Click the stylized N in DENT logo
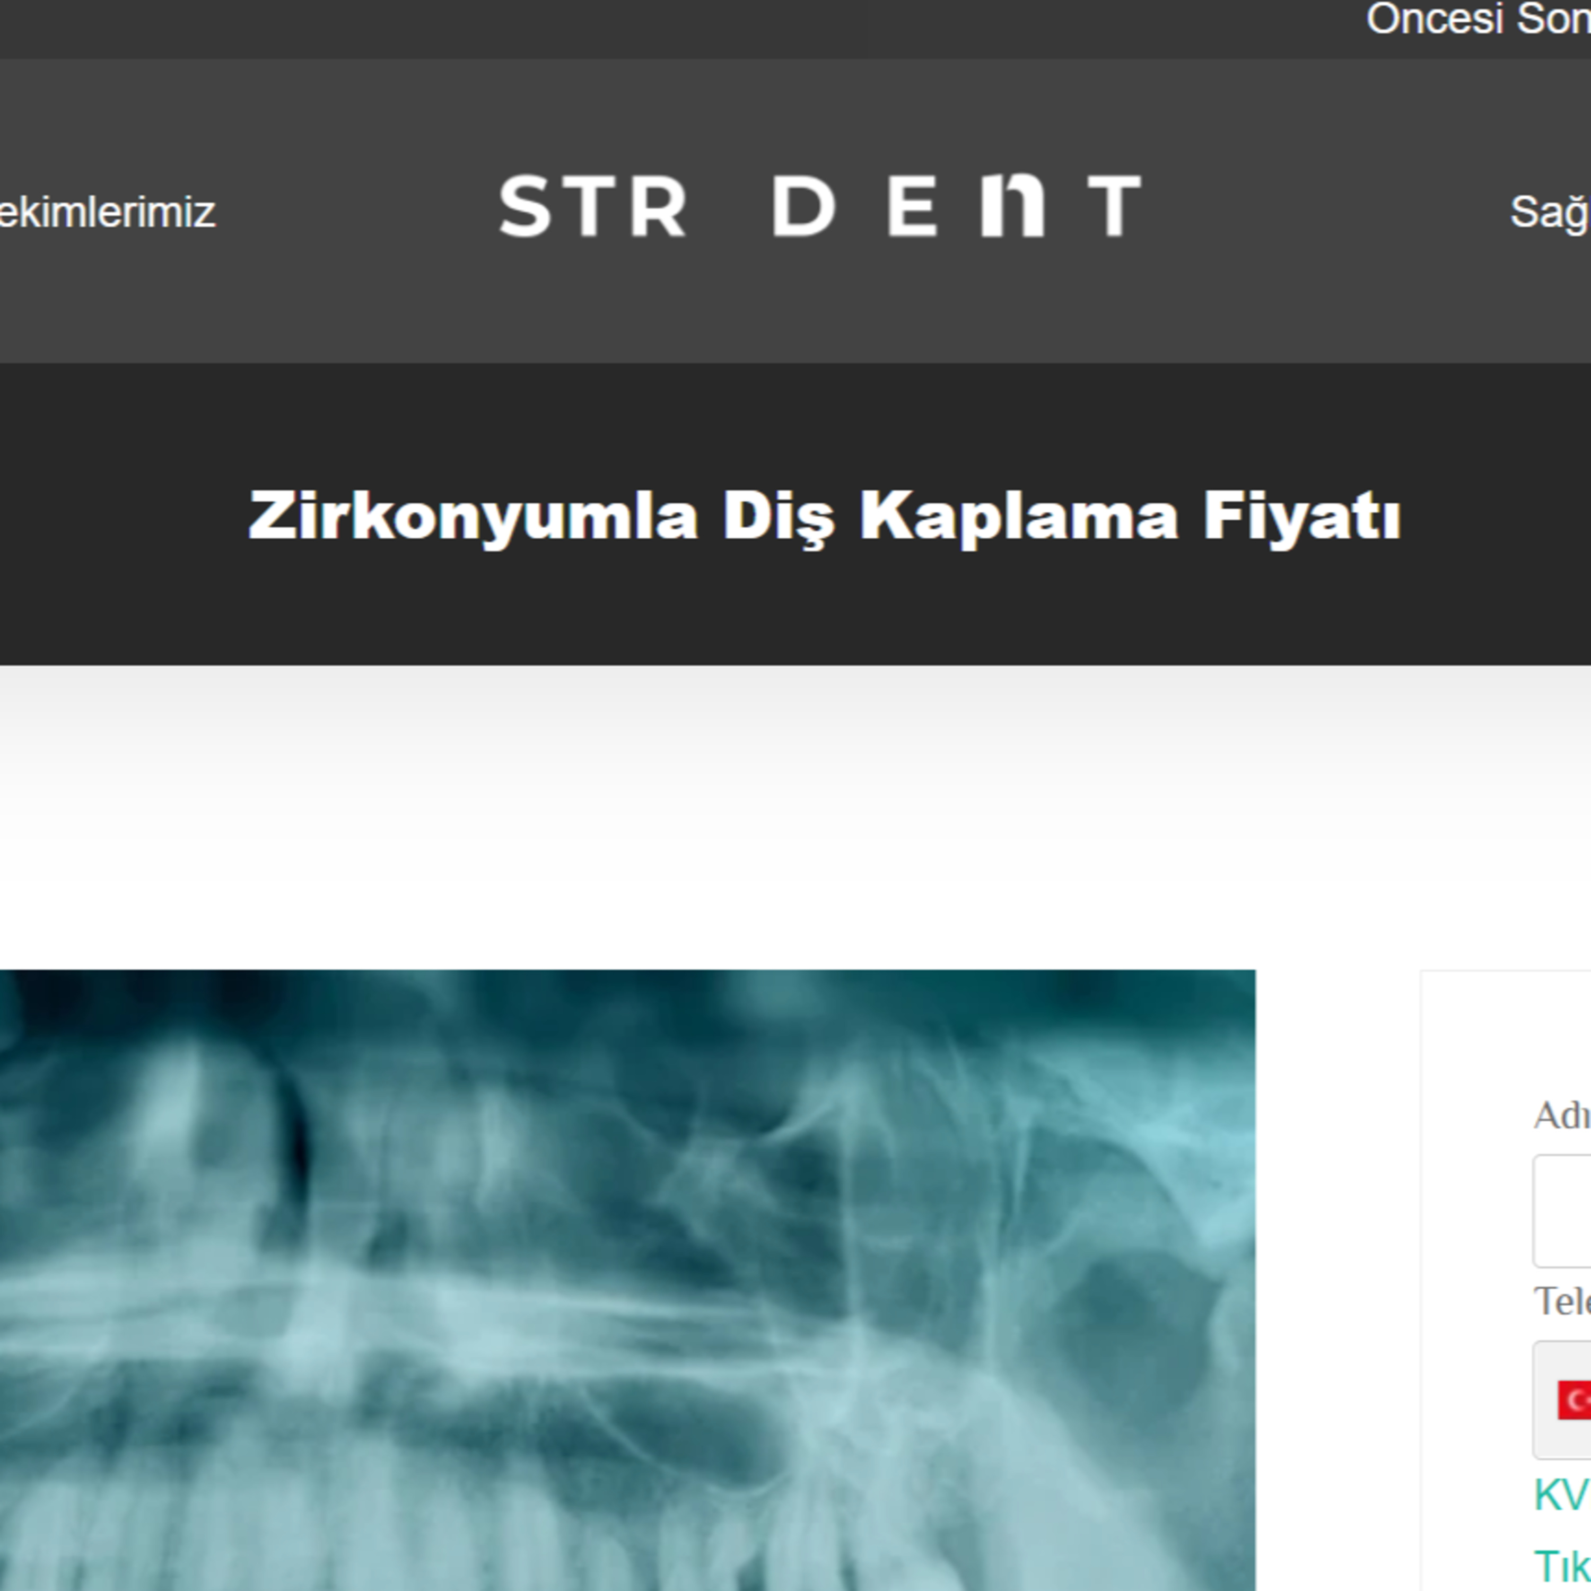Image resolution: width=1591 pixels, height=1591 pixels. click(x=1013, y=205)
